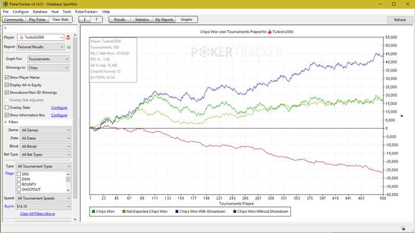Open the Player dropdown showing Turkish2000

click(x=40, y=37)
